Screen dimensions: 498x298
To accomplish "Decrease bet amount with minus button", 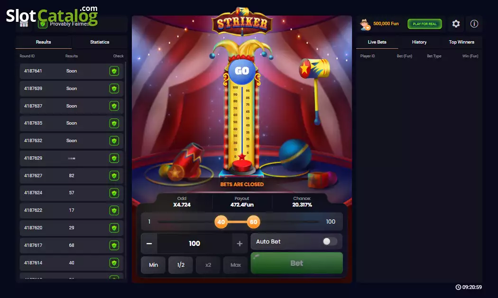I will [x=149, y=244].
